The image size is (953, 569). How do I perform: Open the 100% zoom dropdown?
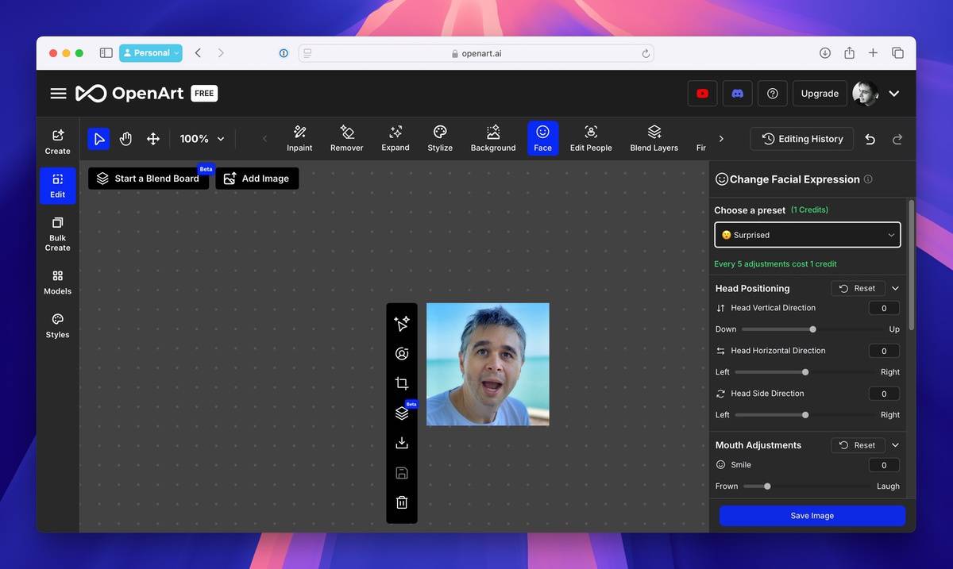pos(202,139)
